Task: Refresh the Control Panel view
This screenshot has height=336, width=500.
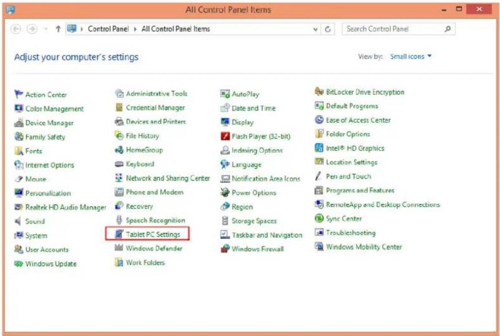Action: [327, 29]
